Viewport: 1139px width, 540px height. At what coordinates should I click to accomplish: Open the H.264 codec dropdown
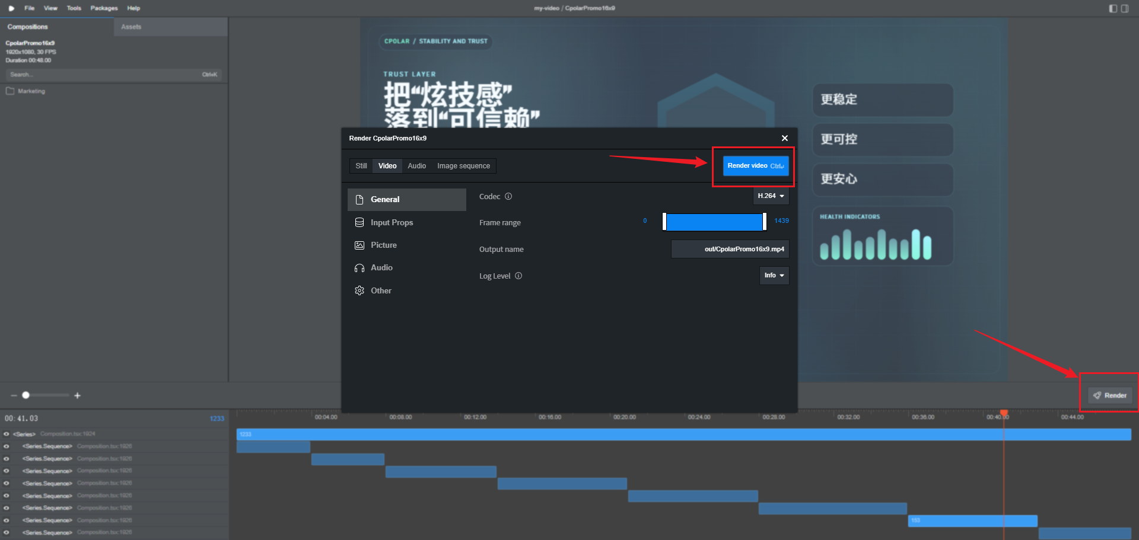(771, 196)
